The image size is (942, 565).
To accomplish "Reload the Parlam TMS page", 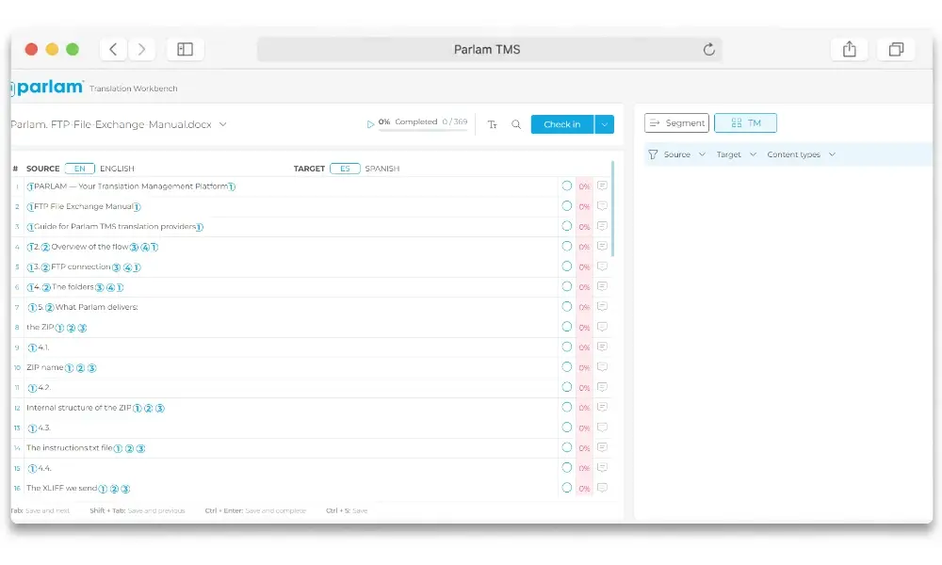I will pyautogui.click(x=709, y=49).
